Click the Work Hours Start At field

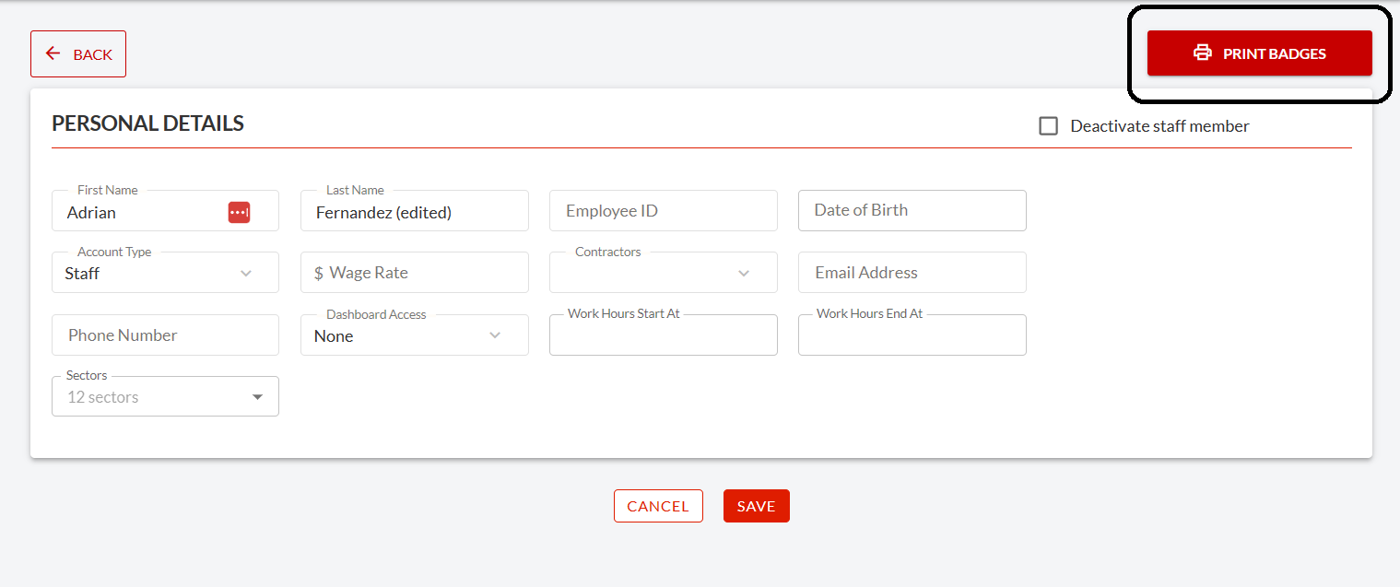662,335
